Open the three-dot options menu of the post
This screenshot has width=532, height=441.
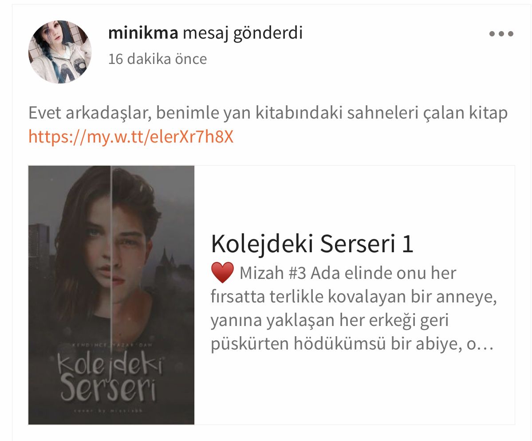click(x=501, y=34)
